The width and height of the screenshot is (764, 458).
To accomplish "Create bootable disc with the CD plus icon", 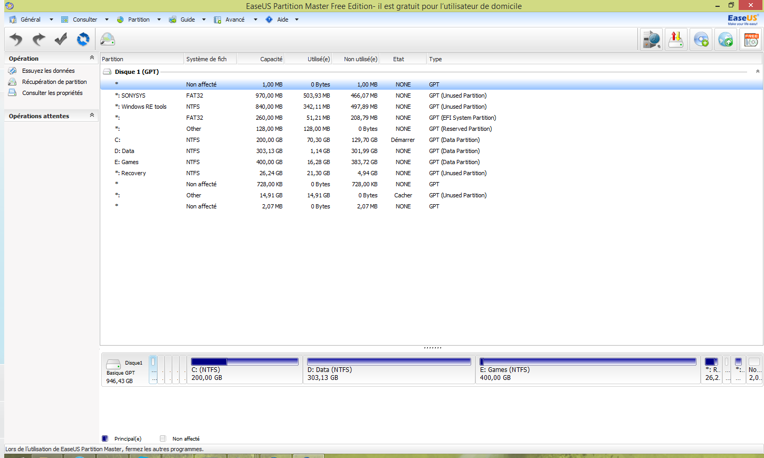I will coord(701,40).
